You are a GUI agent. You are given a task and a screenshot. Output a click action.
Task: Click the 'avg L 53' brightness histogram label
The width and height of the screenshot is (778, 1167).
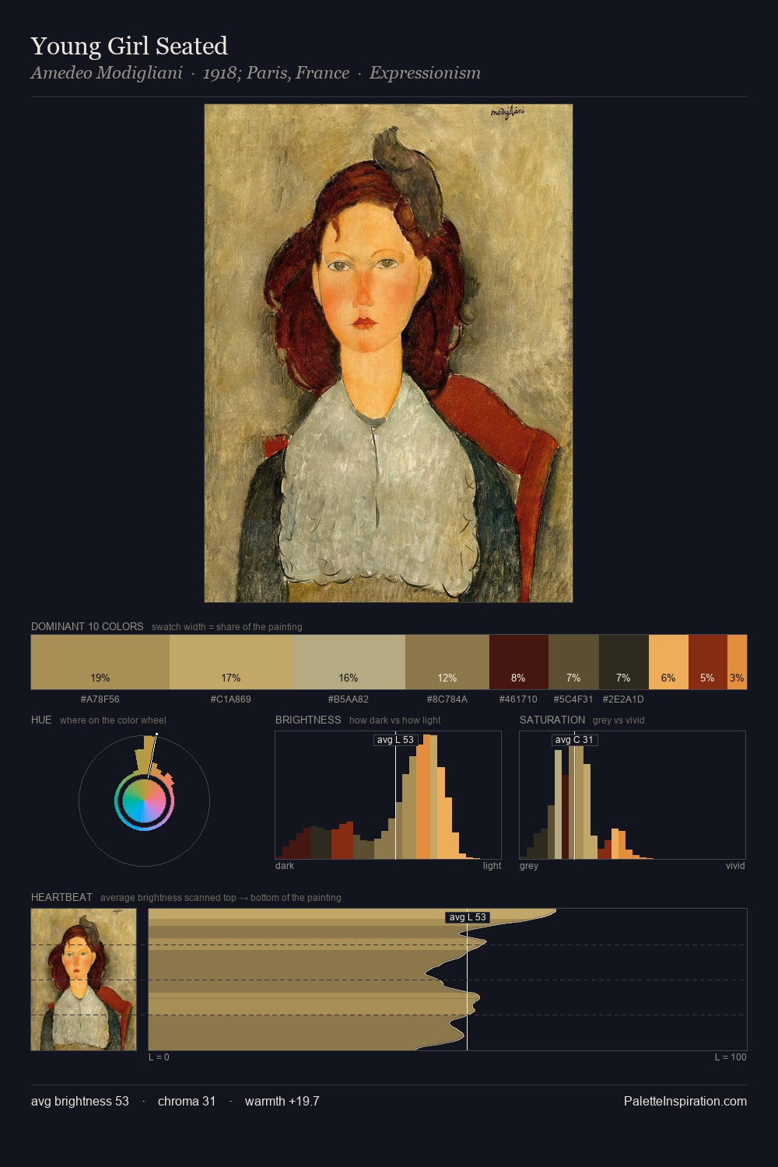coord(395,740)
